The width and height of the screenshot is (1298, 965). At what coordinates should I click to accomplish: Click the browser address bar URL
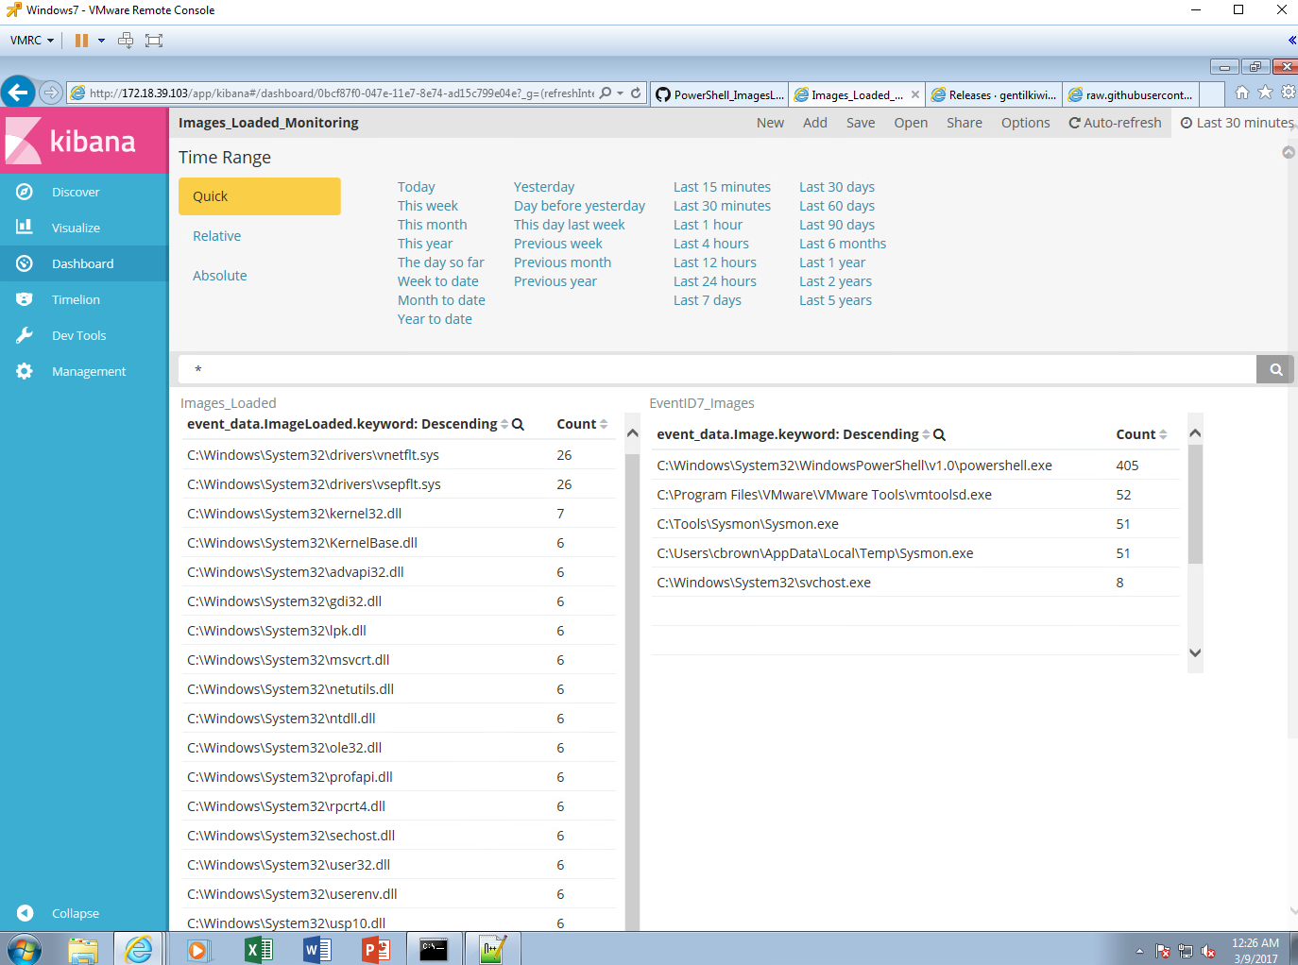[342, 93]
